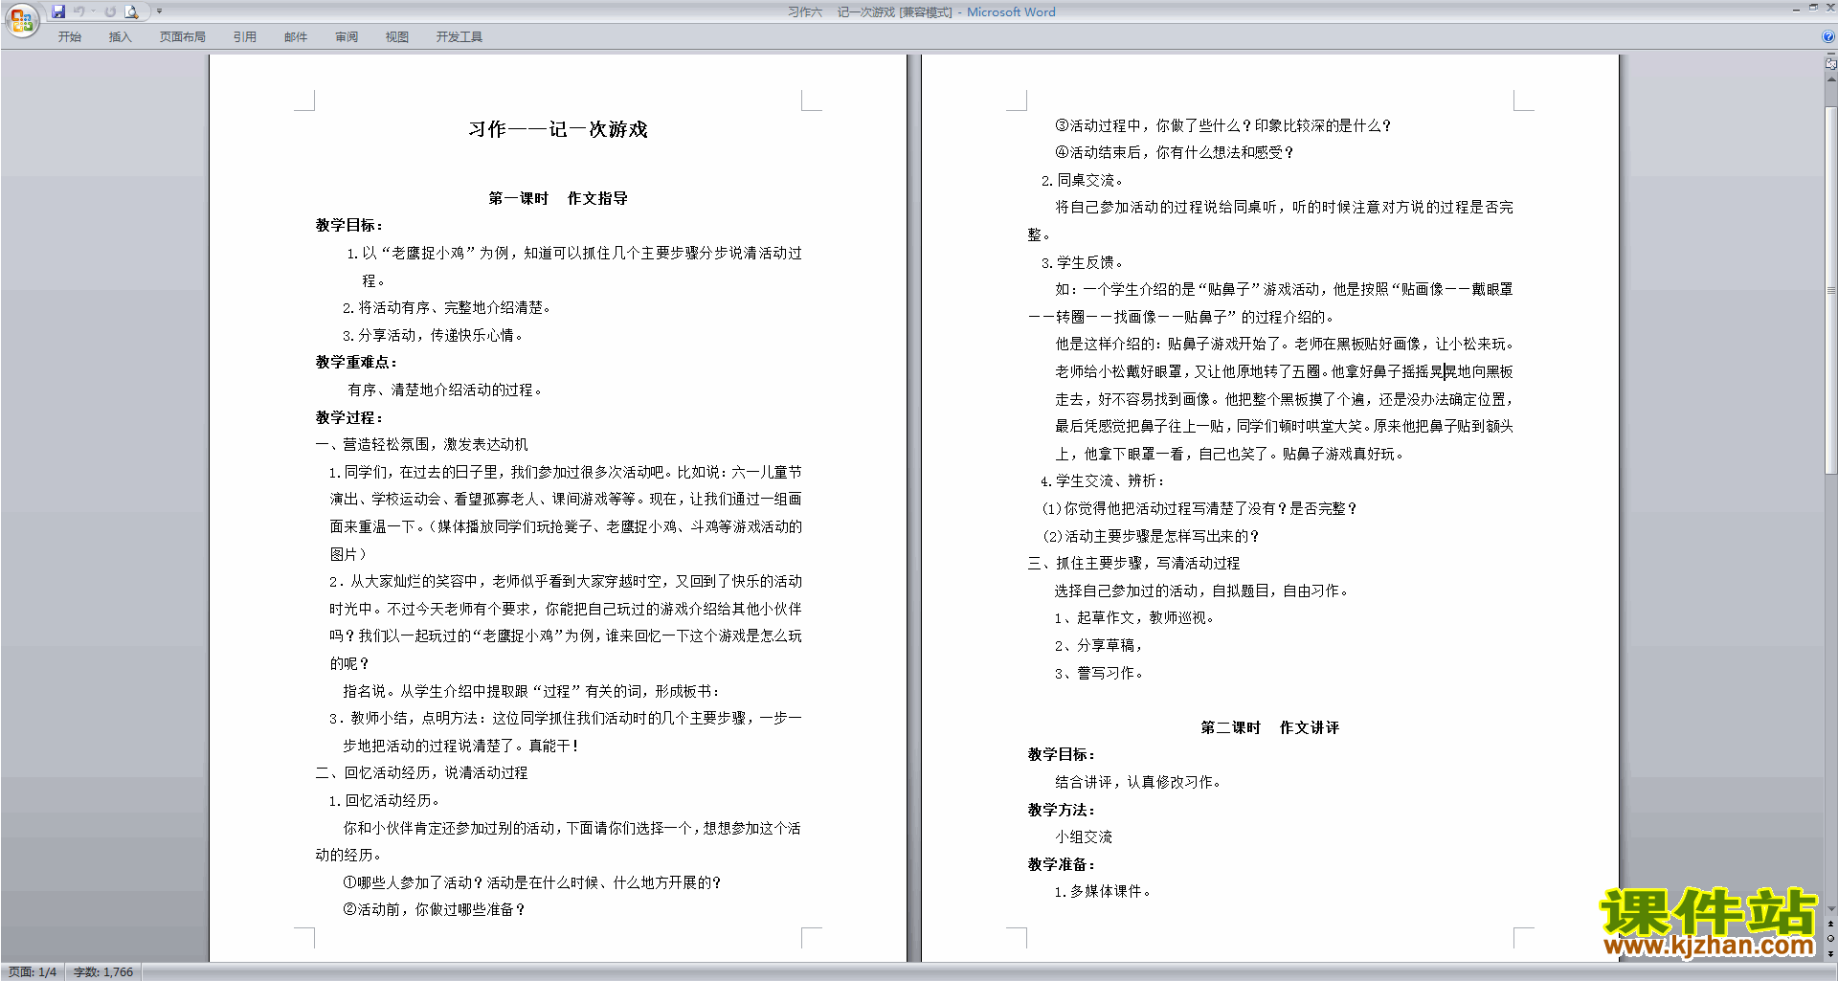Click the line ②活动前，你做过哪些准备？

coord(434,909)
